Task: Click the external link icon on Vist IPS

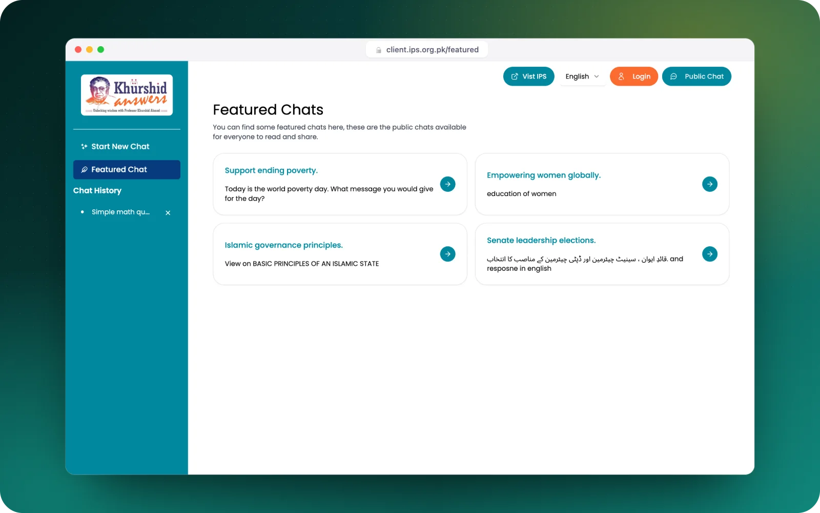Action: [x=515, y=76]
